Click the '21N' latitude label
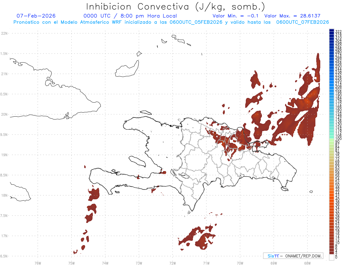This screenshot has height=267, width=345. tap(4, 74)
